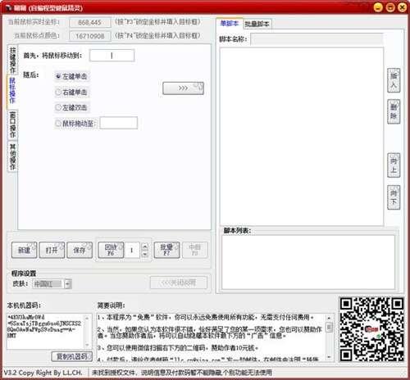Viewport: 410px width, 380px height.
Task: Click the 鼠标拖动至 target input field
Action: click(119, 123)
